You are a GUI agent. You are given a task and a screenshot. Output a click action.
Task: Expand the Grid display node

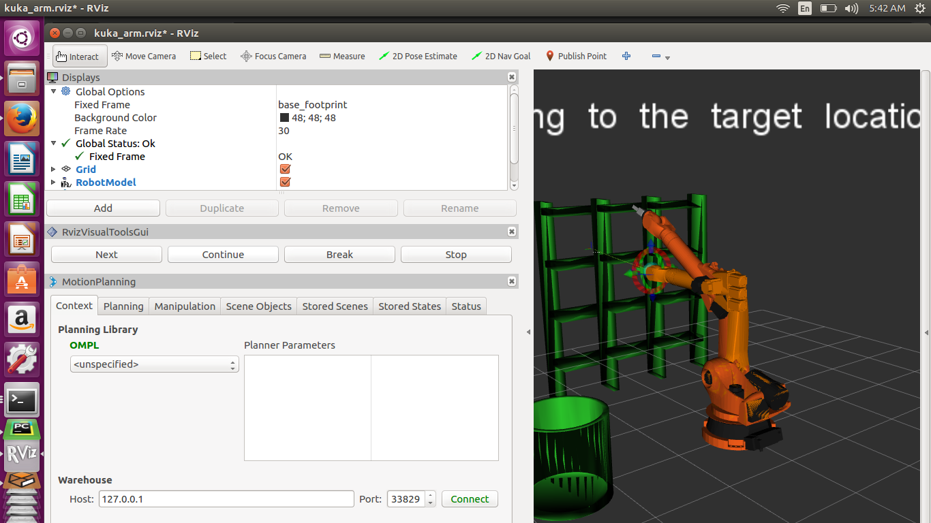click(x=53, y=169)
